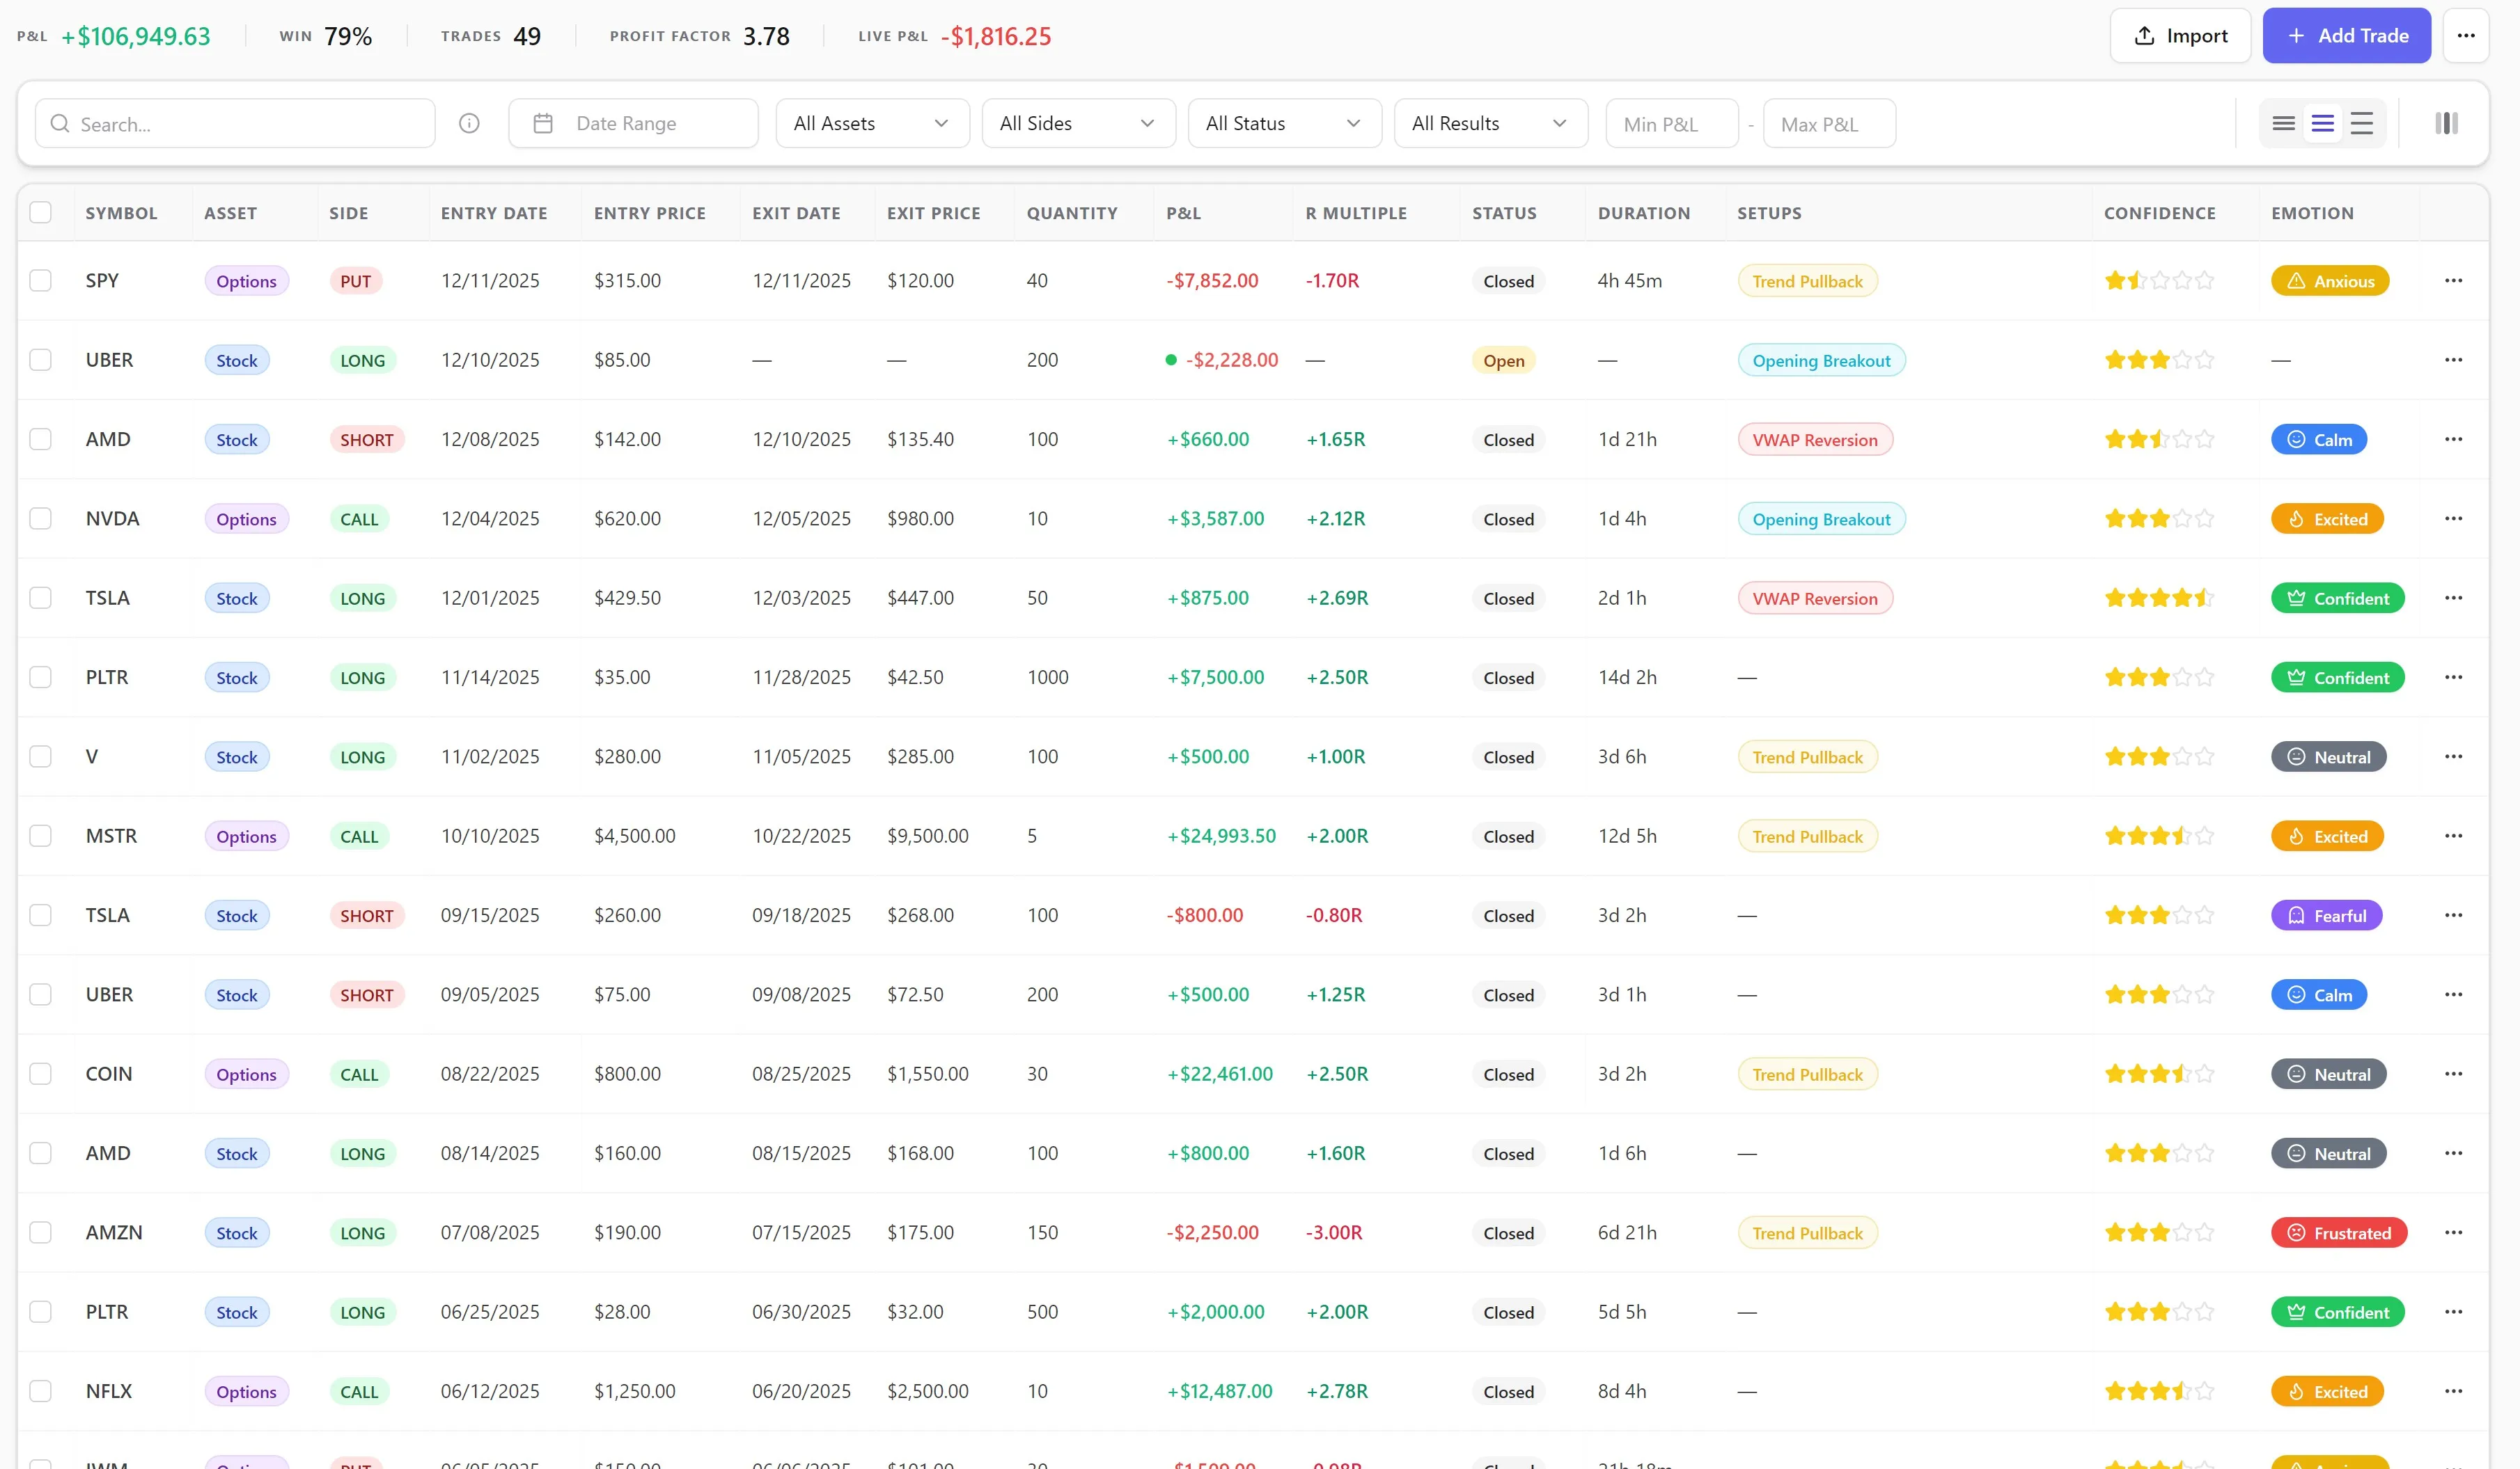Screen dimensions: 2520x1469
Task: Click the Live P&L -$1,816.25 value
Action: (995, 37)
